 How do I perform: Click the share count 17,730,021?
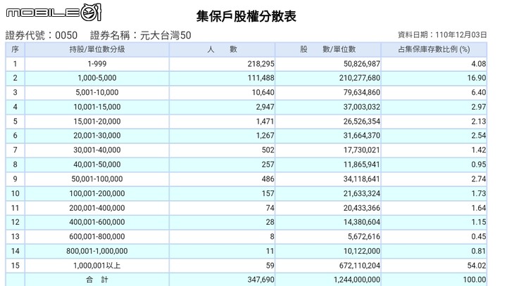[x=362, y=150]
